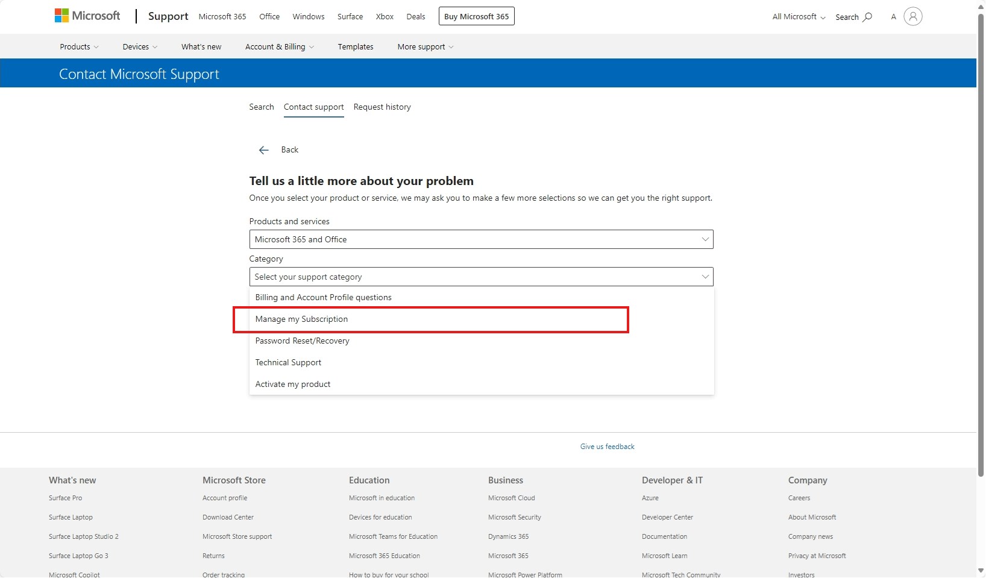Switch to the Contact support tab
Image resolution: width=986 pixels, height=578 pixels.
[314, 107]
